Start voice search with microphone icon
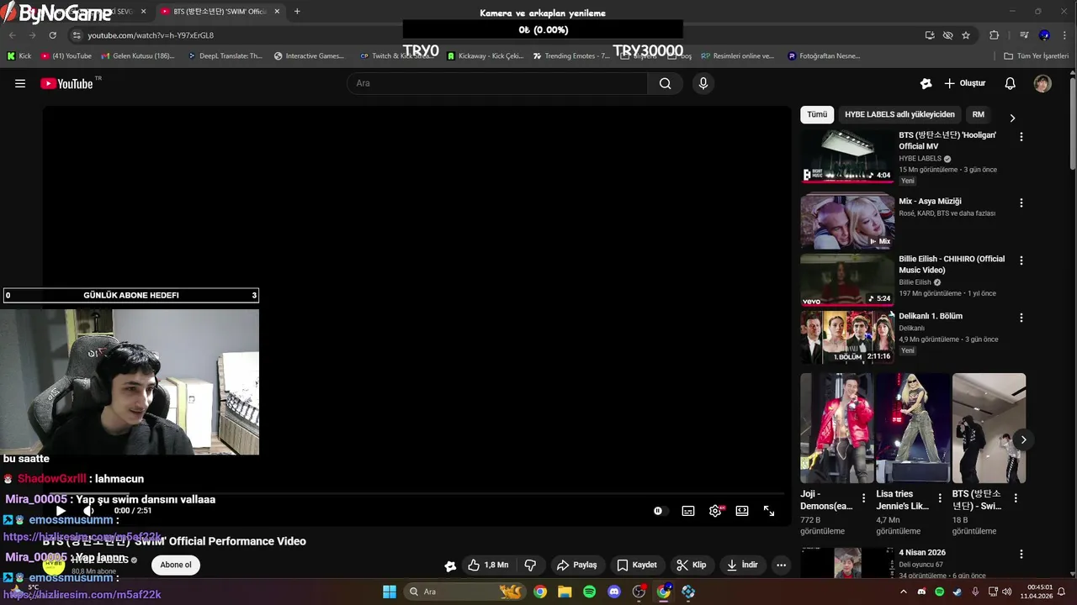 tap(703, 83)
